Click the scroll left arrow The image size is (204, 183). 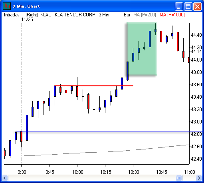(5, 178)
